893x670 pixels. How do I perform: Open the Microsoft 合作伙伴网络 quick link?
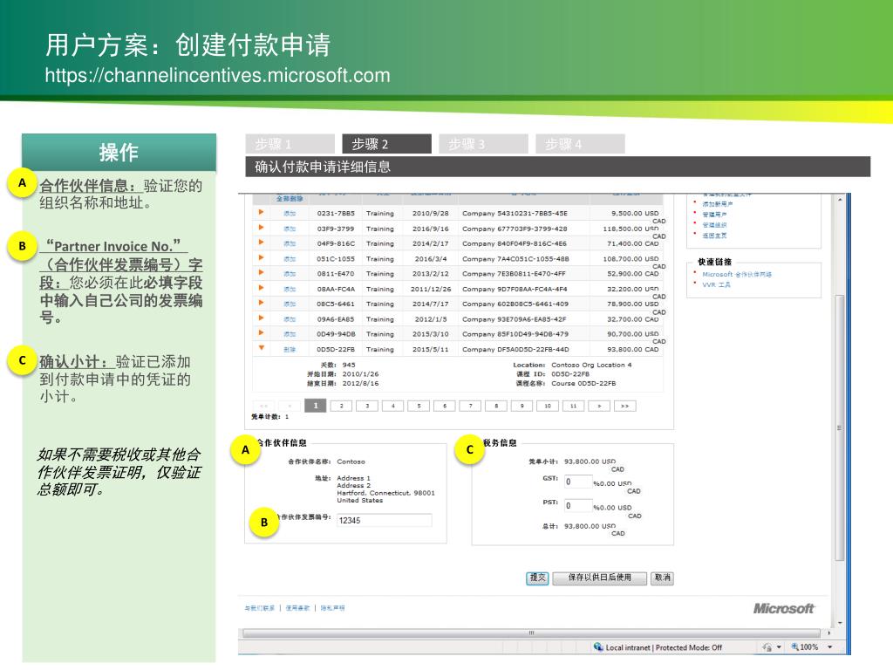tap(737, 275)
